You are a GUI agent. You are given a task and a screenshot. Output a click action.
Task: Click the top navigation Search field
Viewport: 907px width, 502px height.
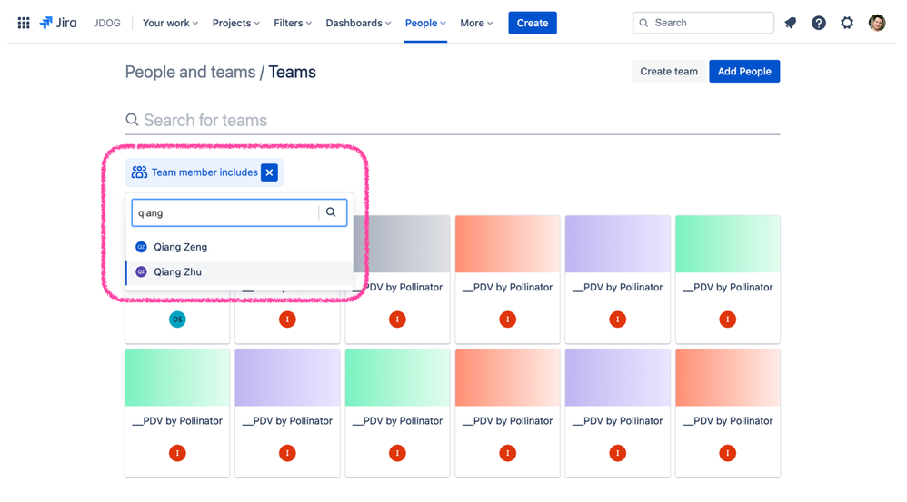[703, 23]
